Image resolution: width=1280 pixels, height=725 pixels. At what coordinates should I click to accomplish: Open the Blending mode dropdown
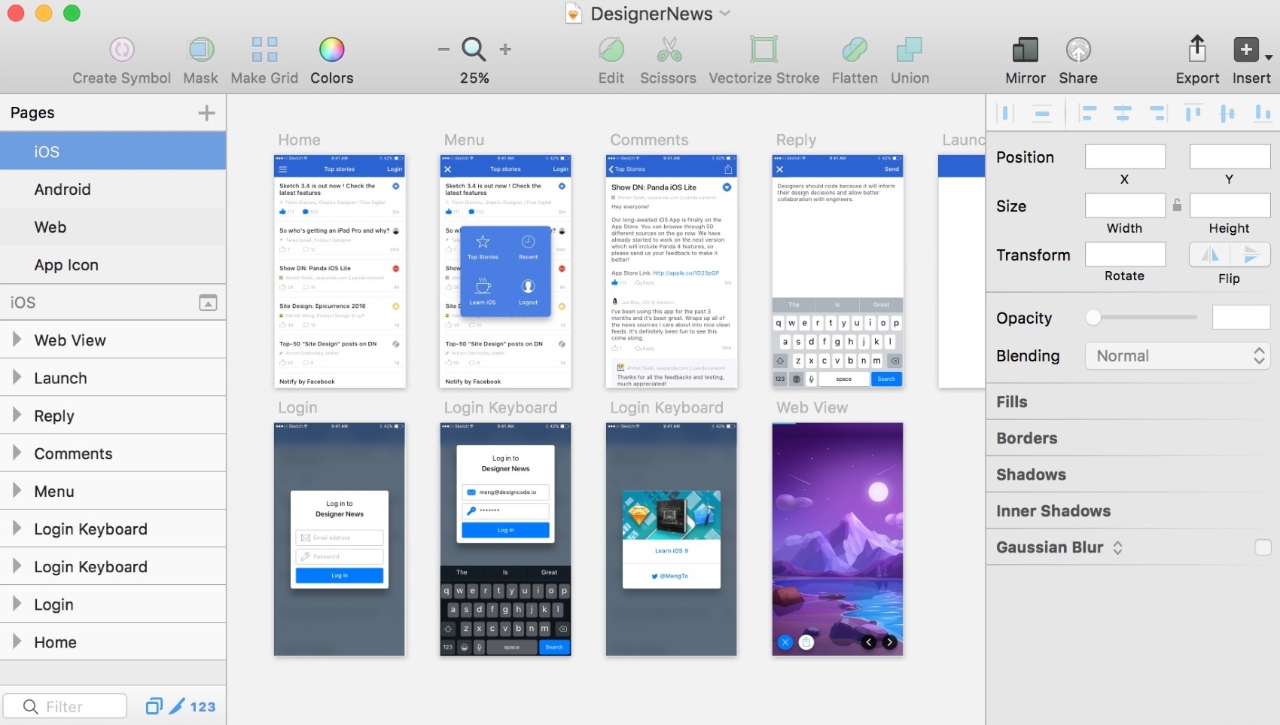(x=1178, y=356)
